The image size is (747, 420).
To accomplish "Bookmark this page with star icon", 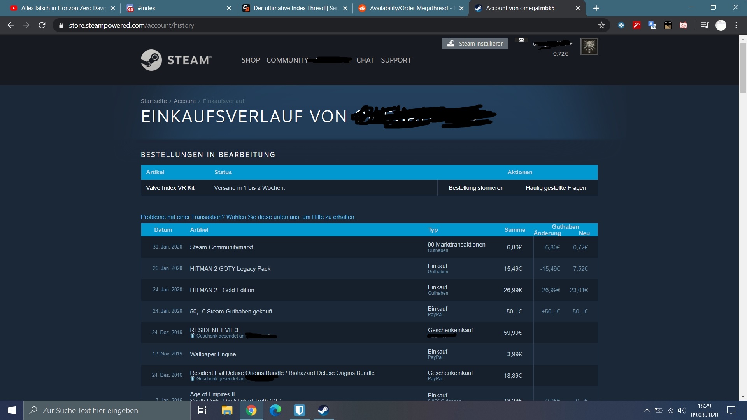I will (x=601, y=25).
